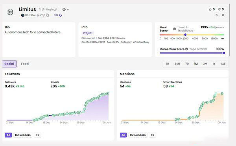Open Moni Score help question icon

pos(174,29)
